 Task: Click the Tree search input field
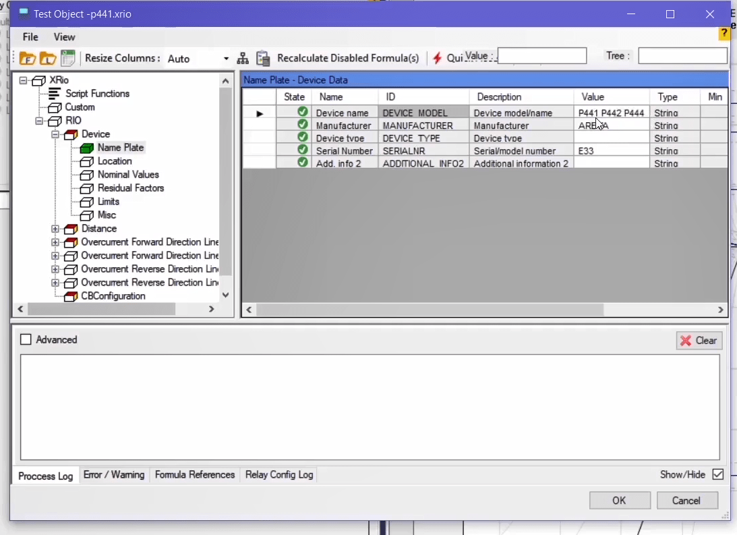pos(682,56)
